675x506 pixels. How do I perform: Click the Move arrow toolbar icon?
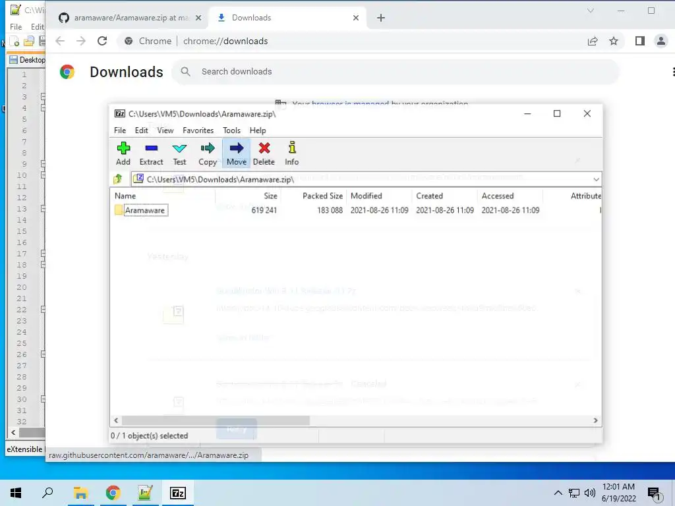[237, 154]
